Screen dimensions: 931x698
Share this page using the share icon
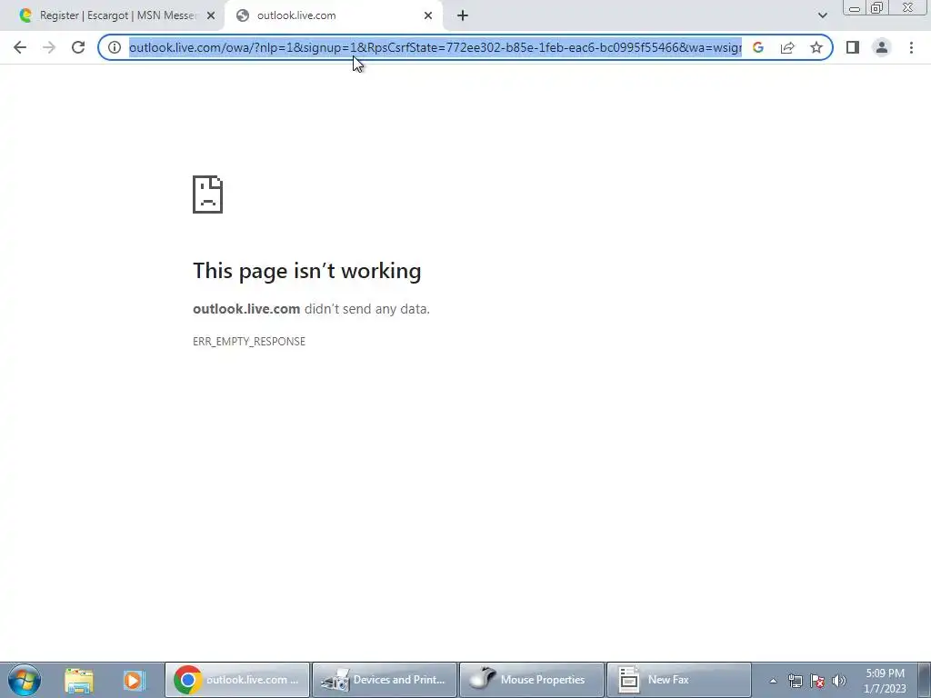pyautogui.click(x=787, y=47)
